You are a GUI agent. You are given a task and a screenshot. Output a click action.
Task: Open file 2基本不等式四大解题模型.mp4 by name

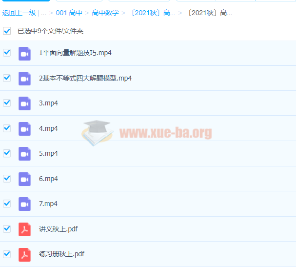(85, 78)
